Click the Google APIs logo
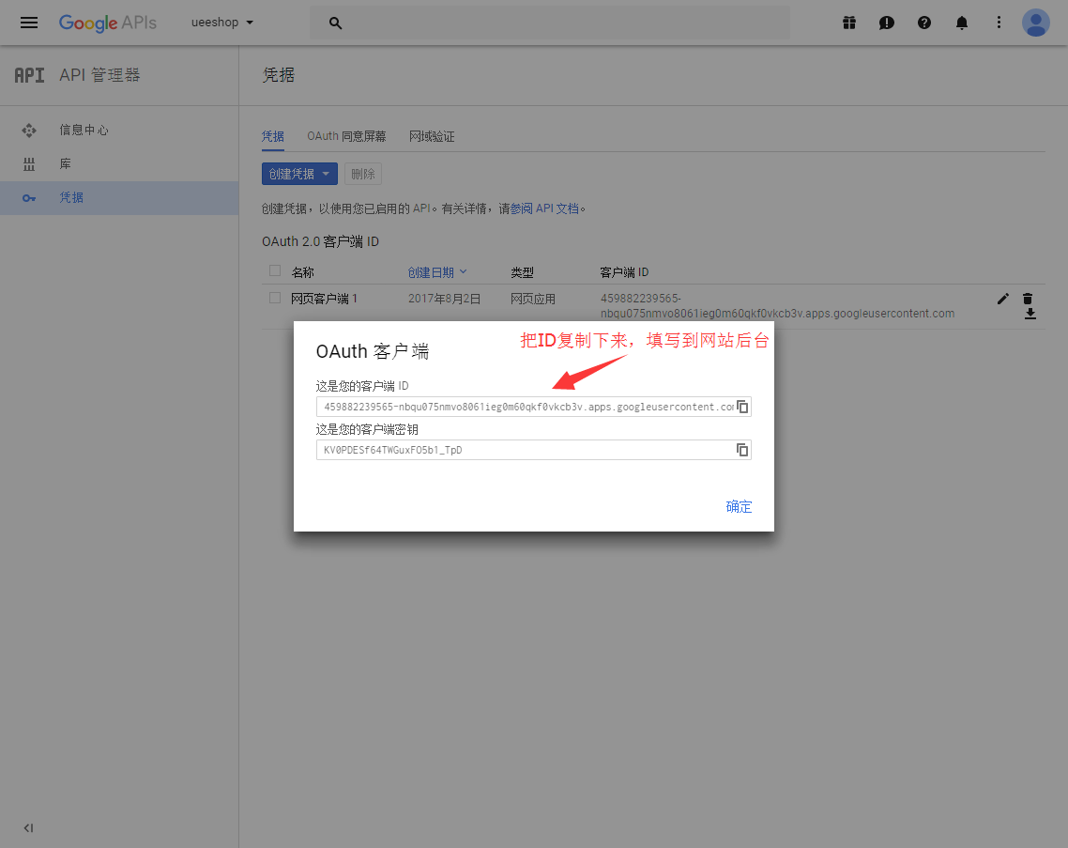The image size is (1068, 848). pyautogui.click(x=108, y=23)
